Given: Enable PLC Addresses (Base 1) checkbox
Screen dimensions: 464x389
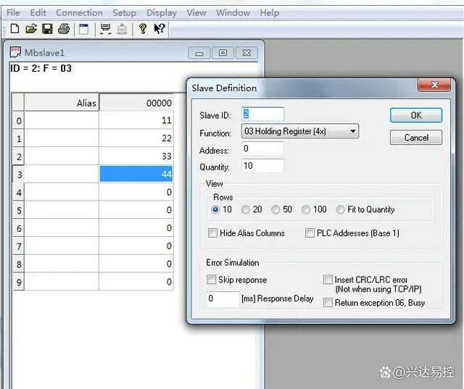Looking at the screenshot, I should pyautogui.click(x=310, y=233).
